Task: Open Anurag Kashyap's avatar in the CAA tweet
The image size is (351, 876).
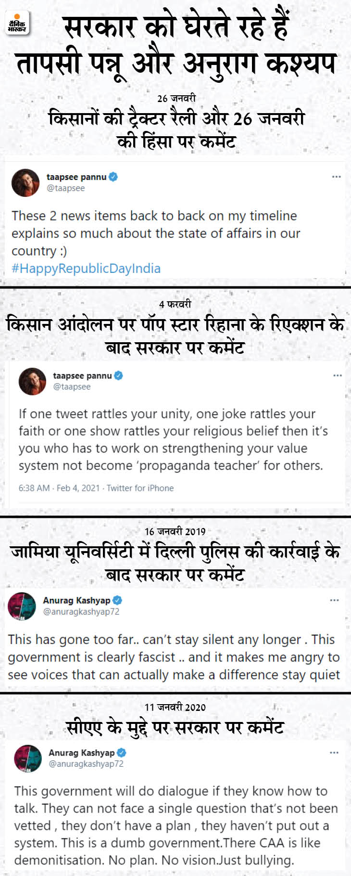Action: tap(28, 758)
